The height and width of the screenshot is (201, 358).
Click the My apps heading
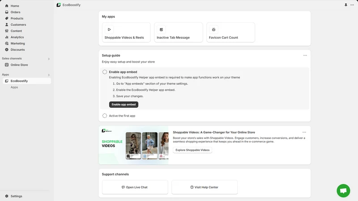[x=108, y=17]
